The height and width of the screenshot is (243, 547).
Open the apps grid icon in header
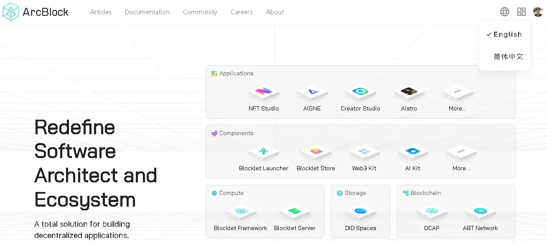(x=522, y=12)
